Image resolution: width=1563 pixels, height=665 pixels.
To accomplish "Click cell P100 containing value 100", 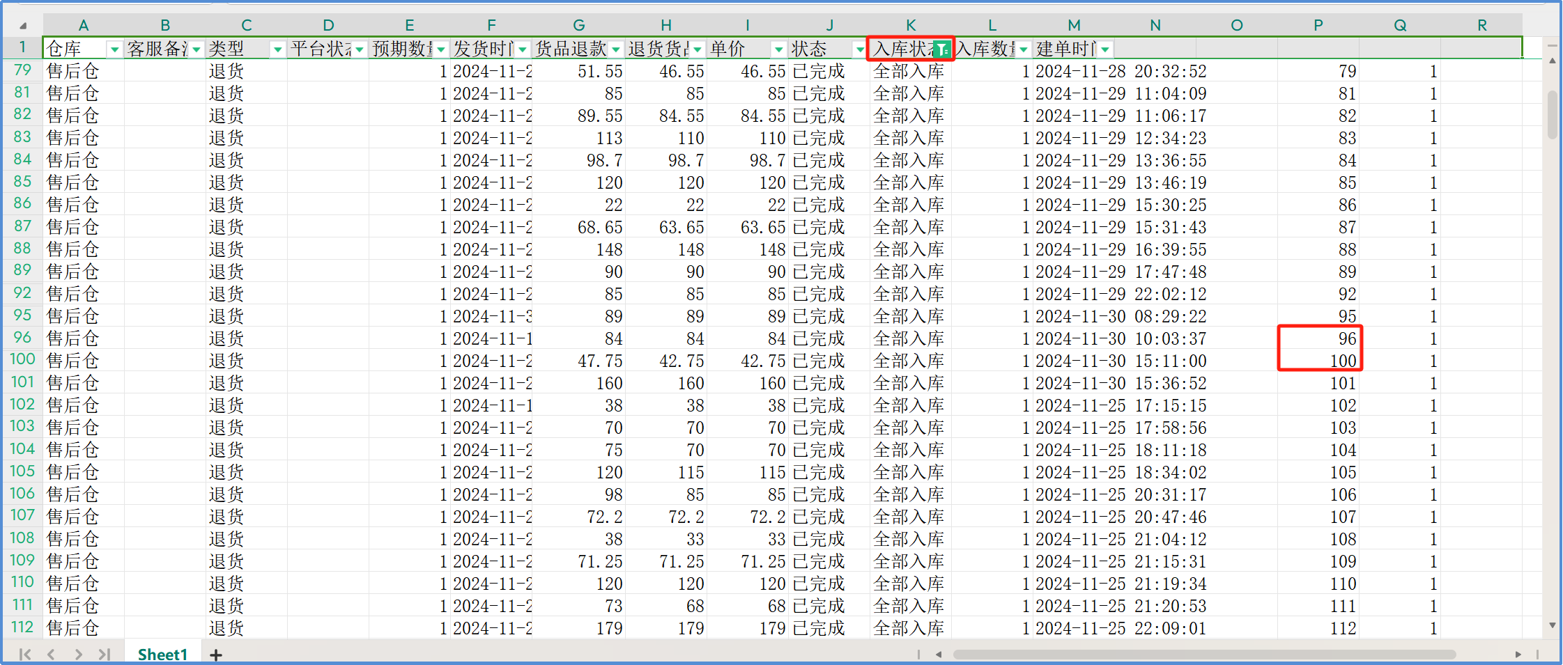I will tap(1318, 361).
